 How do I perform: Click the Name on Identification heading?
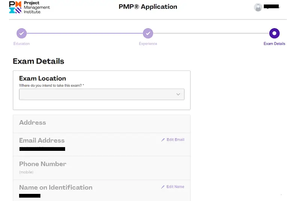click(56, 188)
